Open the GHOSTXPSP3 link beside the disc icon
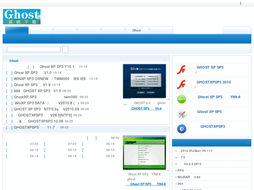The image size is (254, 190). coord(212,127)
